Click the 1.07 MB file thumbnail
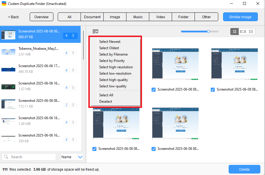This screenshot has height=175, width=265. coord(8,86)
